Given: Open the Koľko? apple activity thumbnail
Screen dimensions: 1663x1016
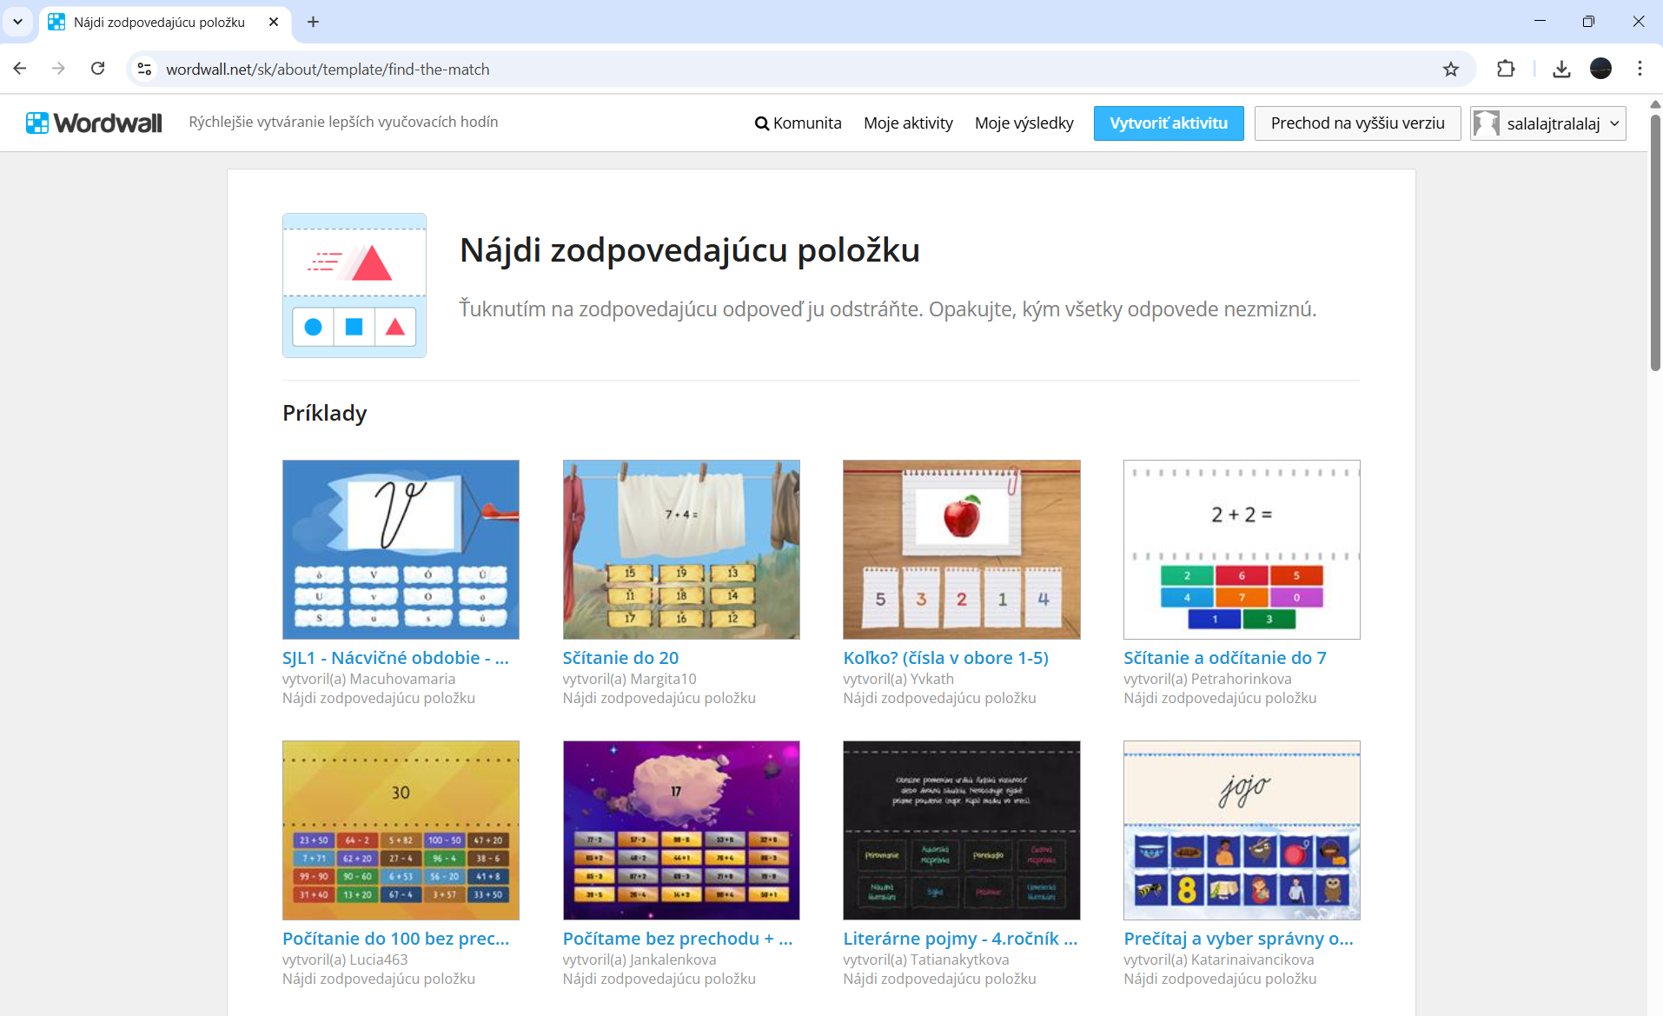Looking at the screenshot, I should [x=961, y=549].
